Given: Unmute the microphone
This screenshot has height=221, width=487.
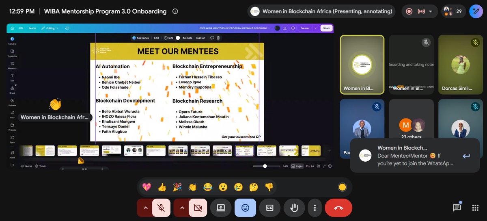Looking at the screenshot, I should (x=161, y=208).
